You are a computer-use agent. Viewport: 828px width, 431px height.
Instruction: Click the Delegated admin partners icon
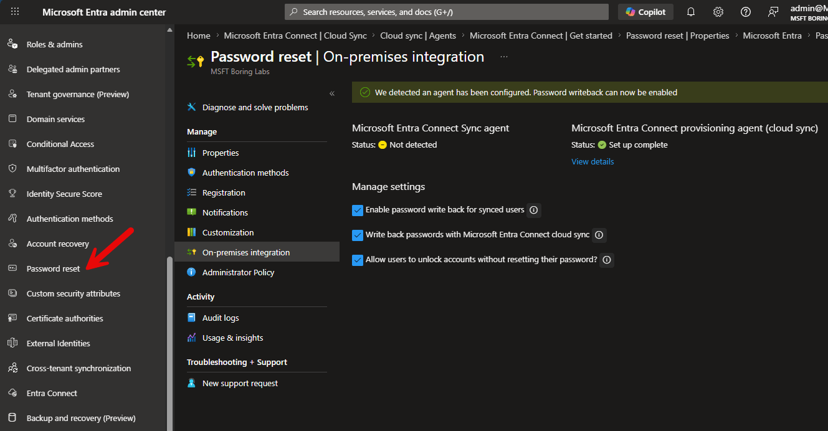pos(12,69)
